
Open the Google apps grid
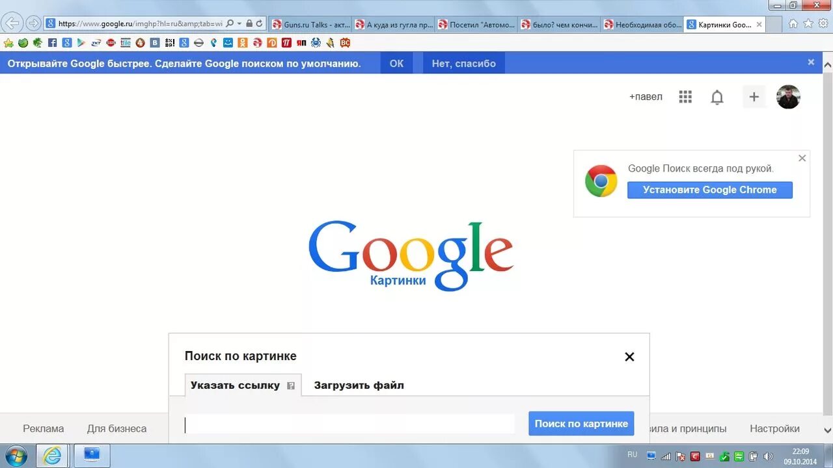[685, 97]
